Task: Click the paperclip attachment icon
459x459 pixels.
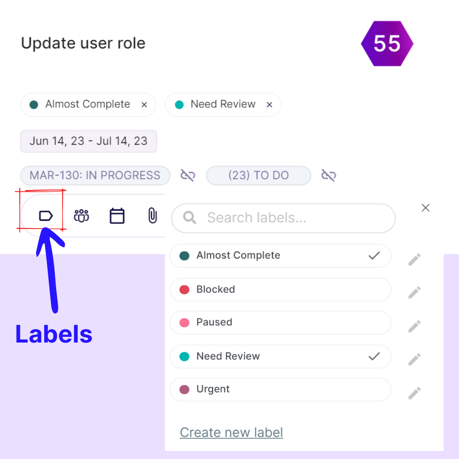Action: tap(152, 216)
